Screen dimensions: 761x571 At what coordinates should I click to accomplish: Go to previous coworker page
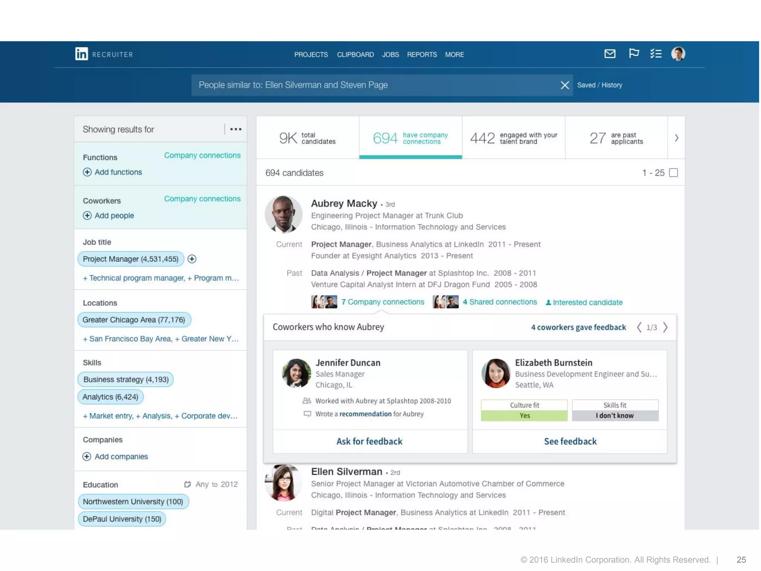tap(639, 327)
